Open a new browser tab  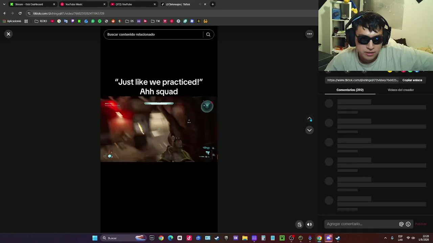pos(212,4)
